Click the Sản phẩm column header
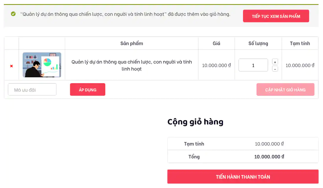This screenshot has width=323, height=188. tap(131, 43)
